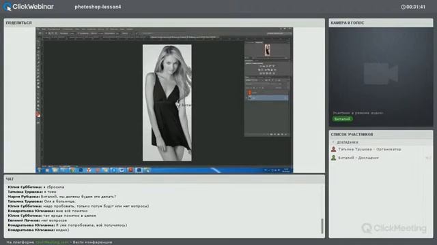
Task: Click the ClickWebinar logo
Action: [29, 7]
